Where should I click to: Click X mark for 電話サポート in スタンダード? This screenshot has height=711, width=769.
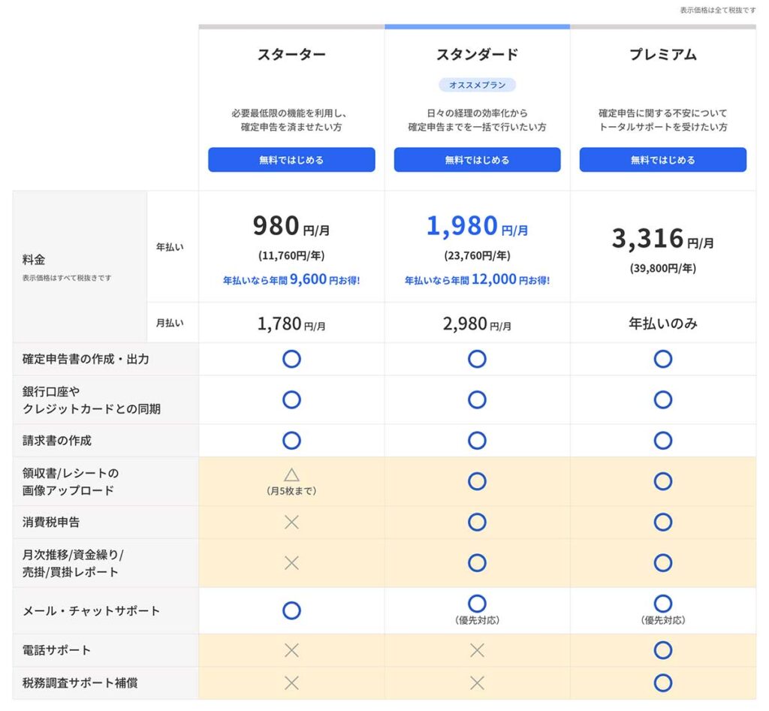pos(477,650)
